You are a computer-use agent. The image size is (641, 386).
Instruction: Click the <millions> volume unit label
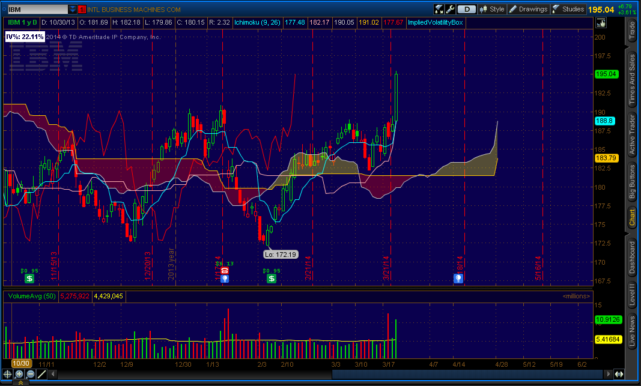(576, 296)
